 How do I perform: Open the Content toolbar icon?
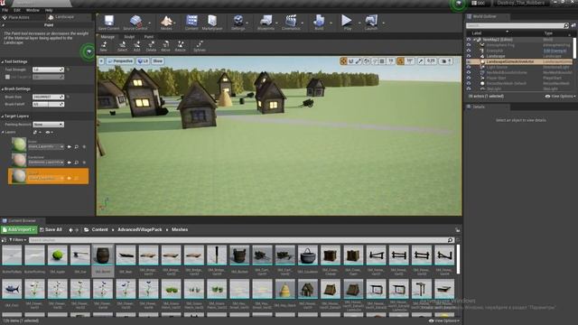[x=191, y=23]
